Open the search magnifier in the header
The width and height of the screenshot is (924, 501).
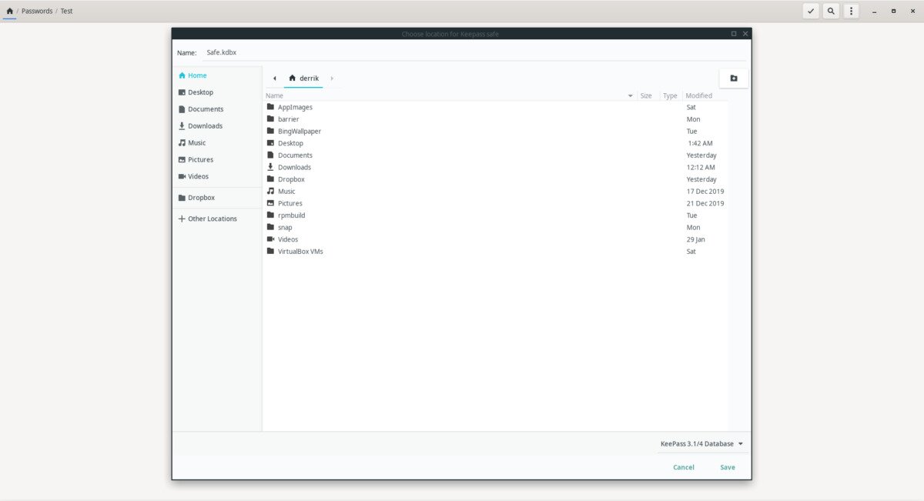[831, 11]
